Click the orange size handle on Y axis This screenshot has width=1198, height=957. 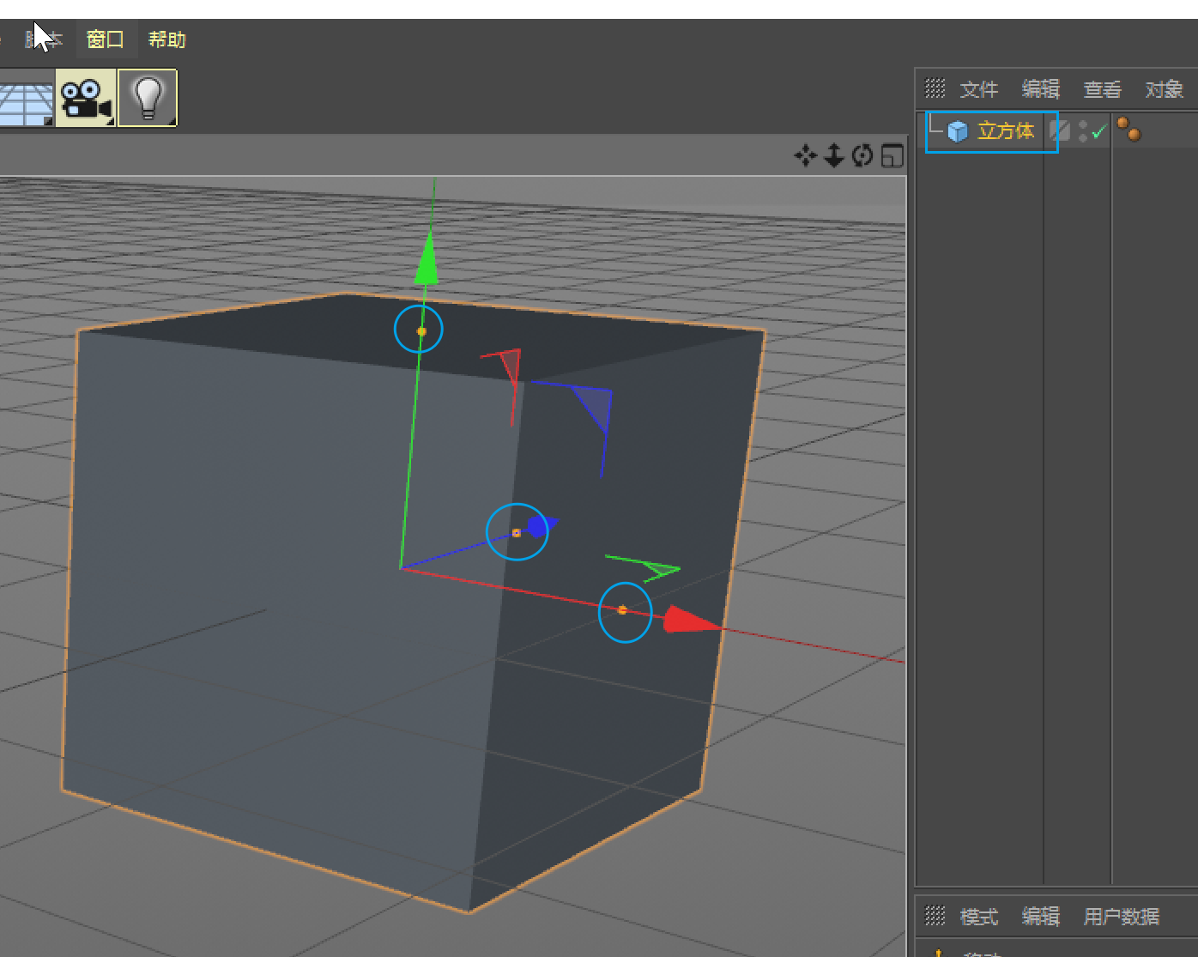point(421,331)
